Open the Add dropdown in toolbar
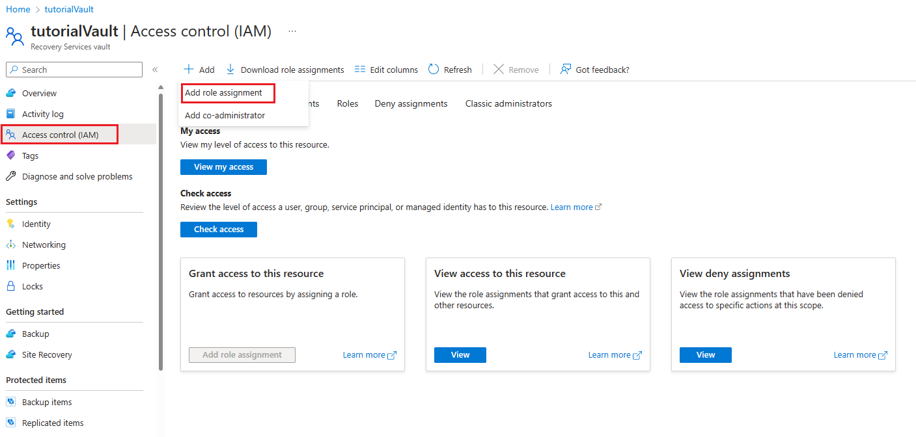 [199, 70]
